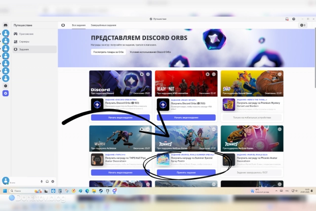Open File Explorer from the taskbar
Viewport: 316px width, 211px height.
coord(94,191)
